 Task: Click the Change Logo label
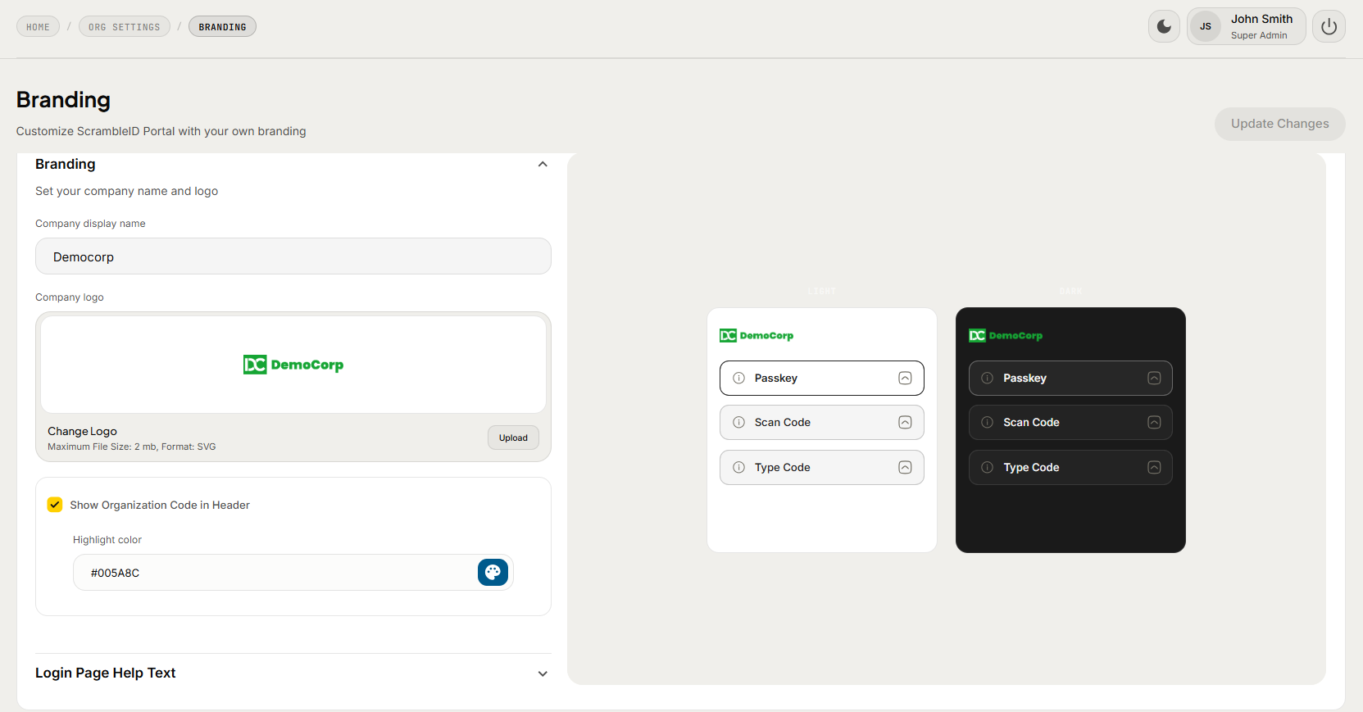pos(82,431)
